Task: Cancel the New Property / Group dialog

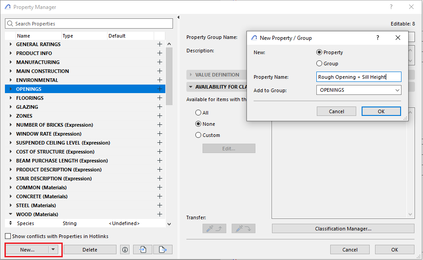Action: 337,111
